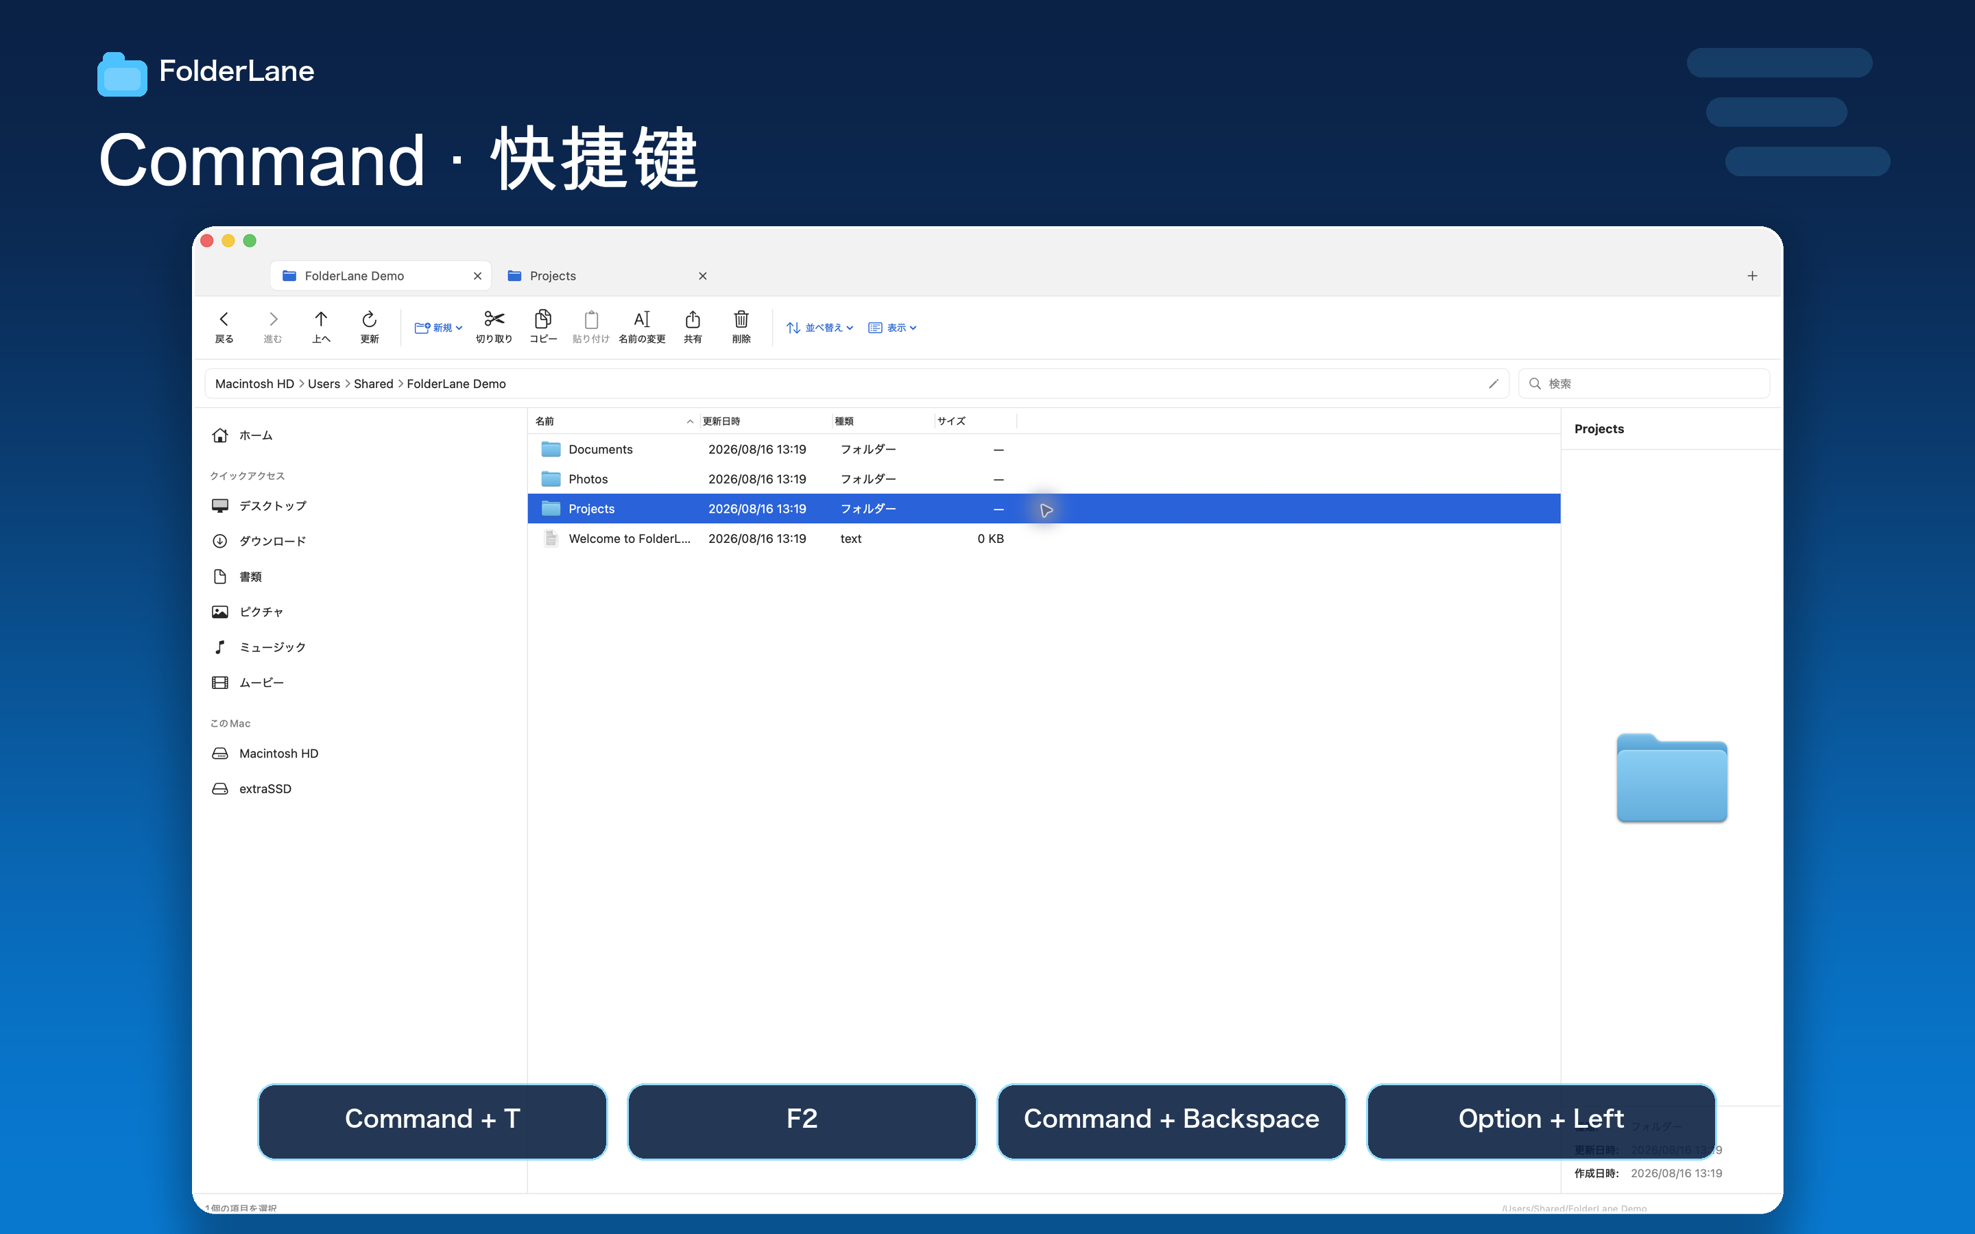Close the FolderLane Demo tab
Screen dimensions: 1975x1234
477,276
